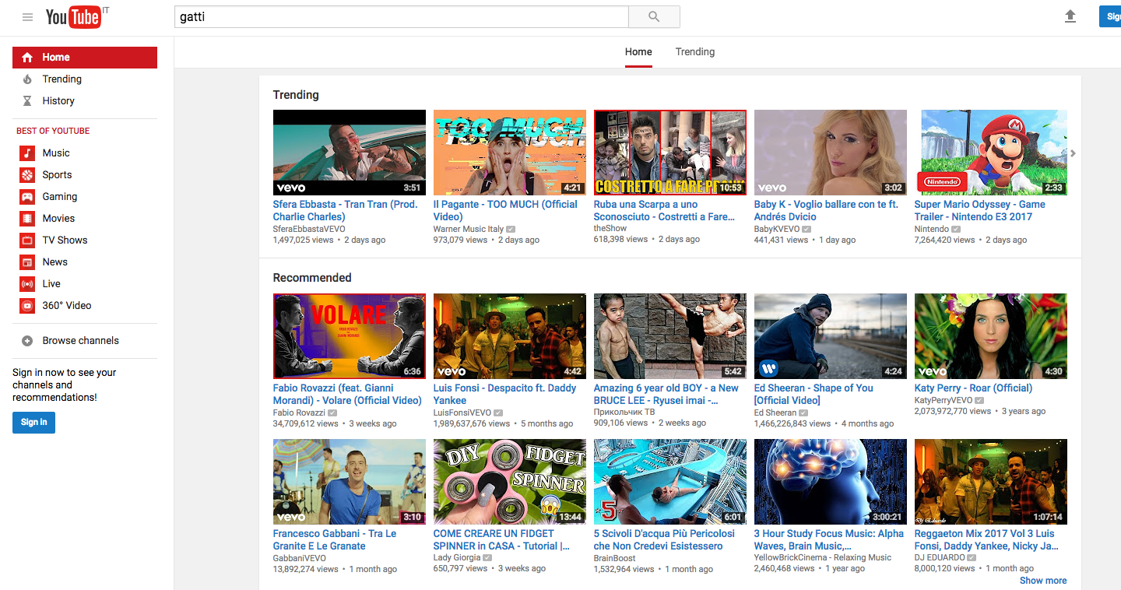
Task: Open the hamburger guide menu icon
Action: click(x=28, y=17)
